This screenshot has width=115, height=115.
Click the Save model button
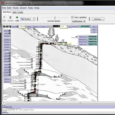[94, 32]
